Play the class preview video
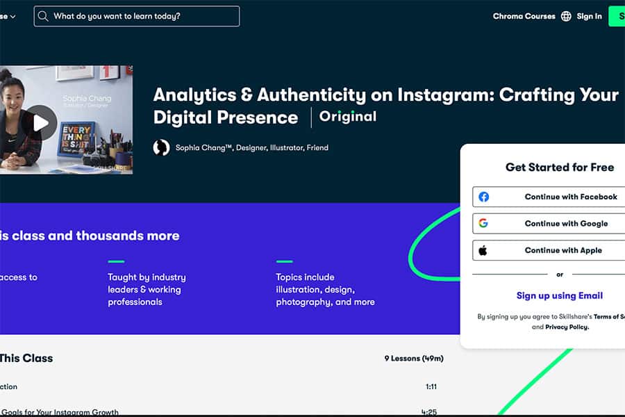This screenshot has height=417, width=625. (x=40, y=122)
